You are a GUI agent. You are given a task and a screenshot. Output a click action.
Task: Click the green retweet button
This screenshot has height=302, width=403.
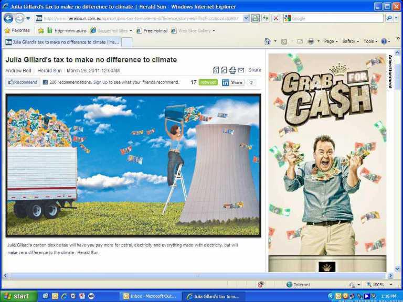coord(208,82)
